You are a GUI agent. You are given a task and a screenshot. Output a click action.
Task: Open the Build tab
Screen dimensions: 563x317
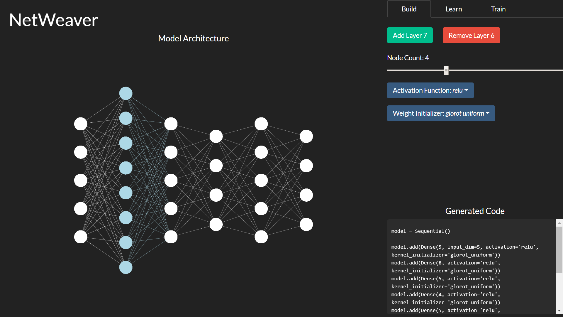click(409, 9)
